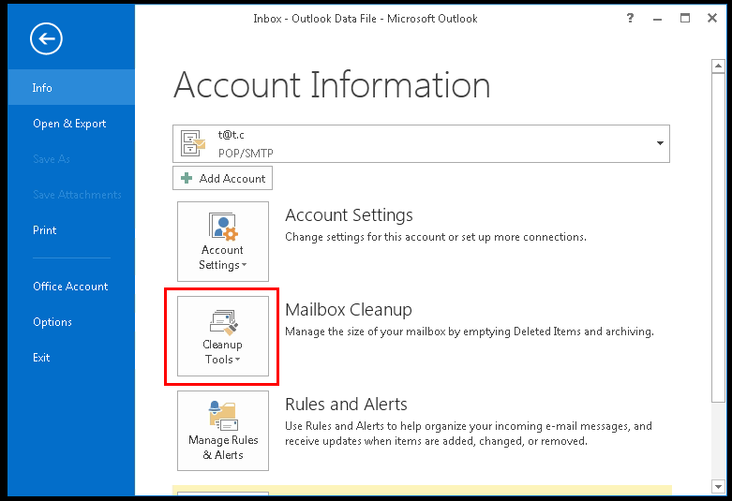Go back using the circled arrow
The image size is (732, 501).
46,38
